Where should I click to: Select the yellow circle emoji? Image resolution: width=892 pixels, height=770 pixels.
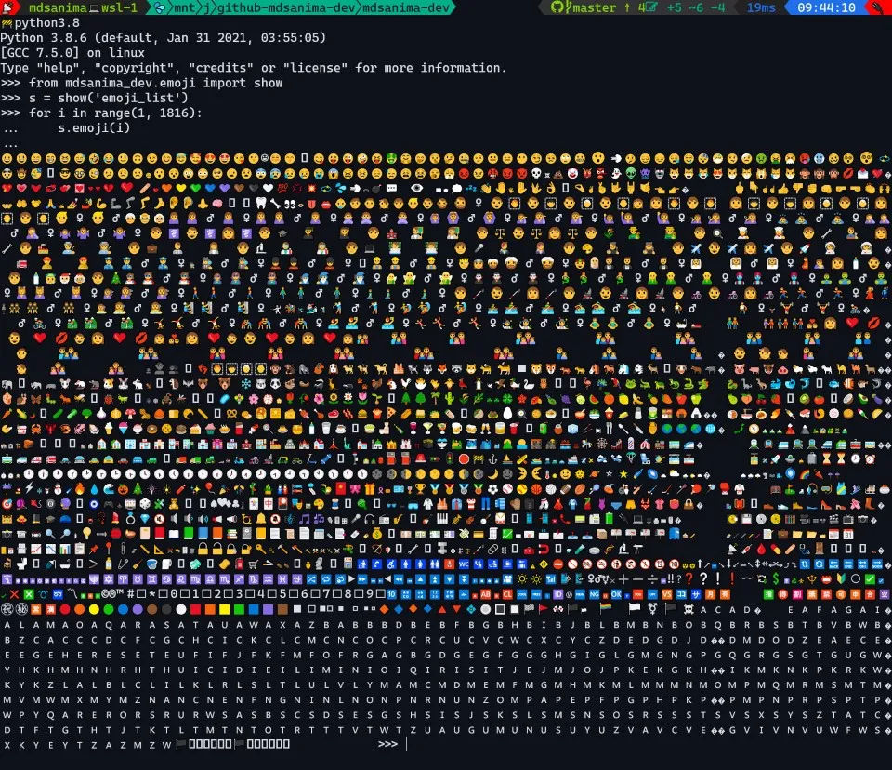pyautogui.click(x=94, y=609)
